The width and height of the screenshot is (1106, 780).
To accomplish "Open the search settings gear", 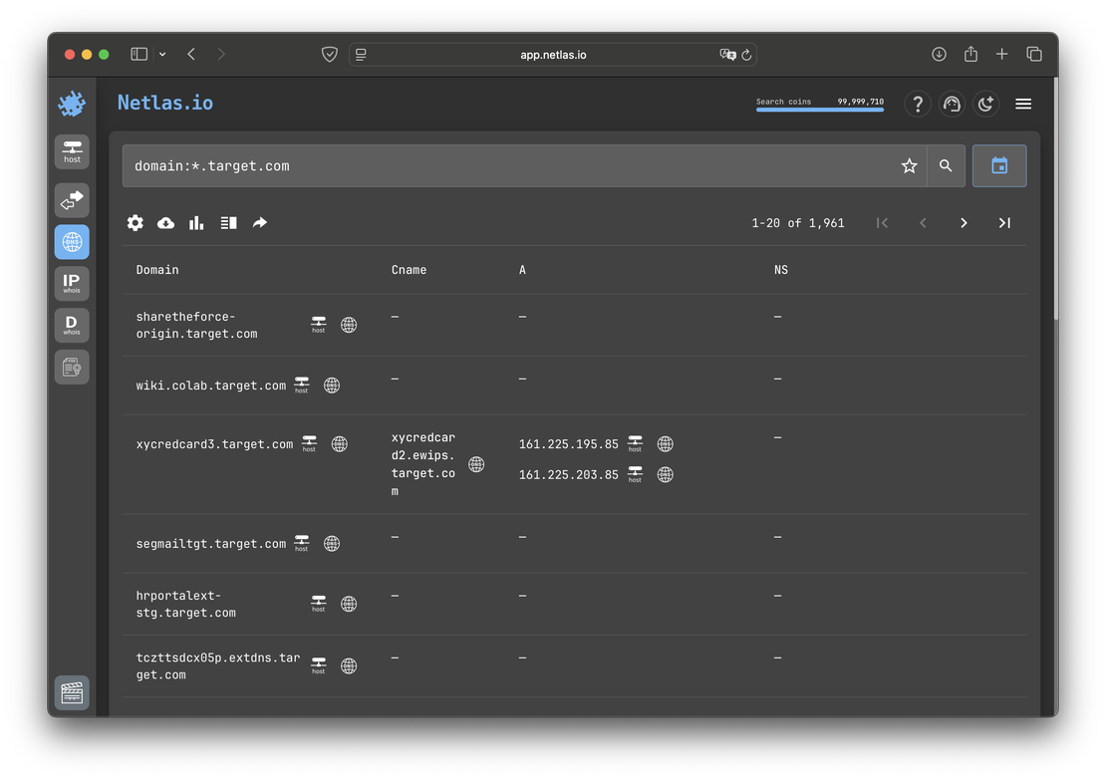I will 135,222.
